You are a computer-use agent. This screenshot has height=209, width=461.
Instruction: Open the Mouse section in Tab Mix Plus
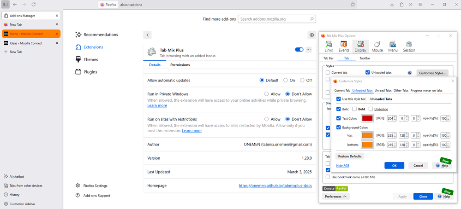point(377,46)
